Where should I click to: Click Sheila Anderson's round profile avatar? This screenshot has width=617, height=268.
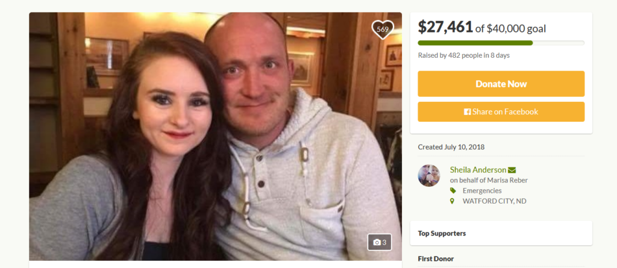coord(429,175)
